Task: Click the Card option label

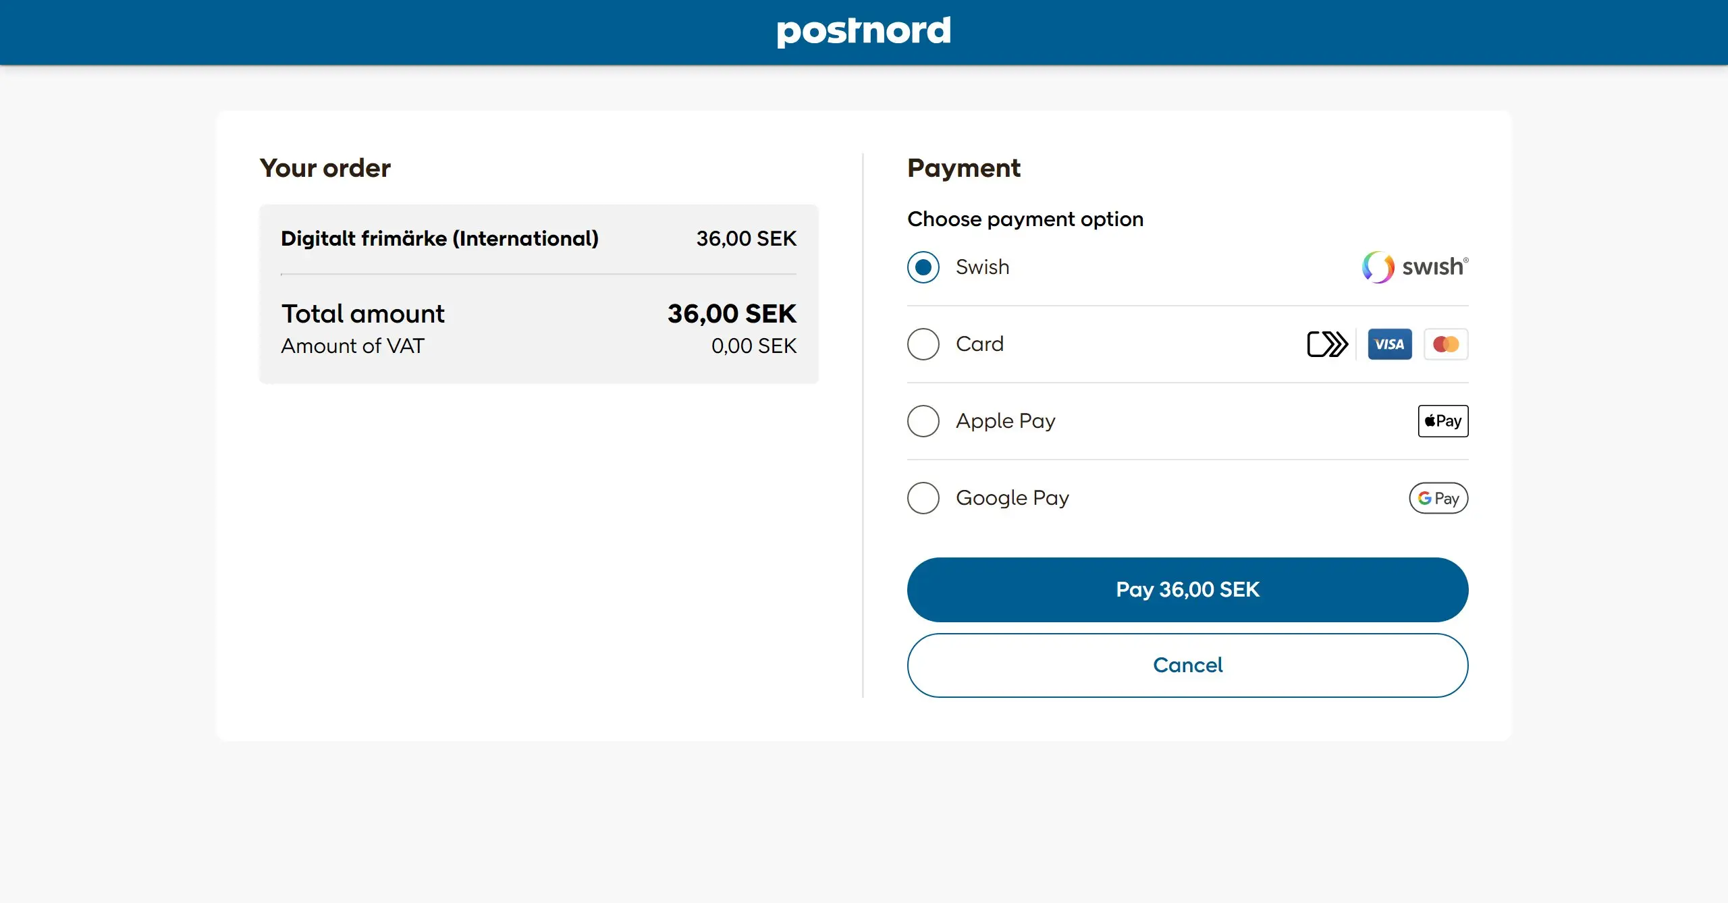Action: coord(979,344)
